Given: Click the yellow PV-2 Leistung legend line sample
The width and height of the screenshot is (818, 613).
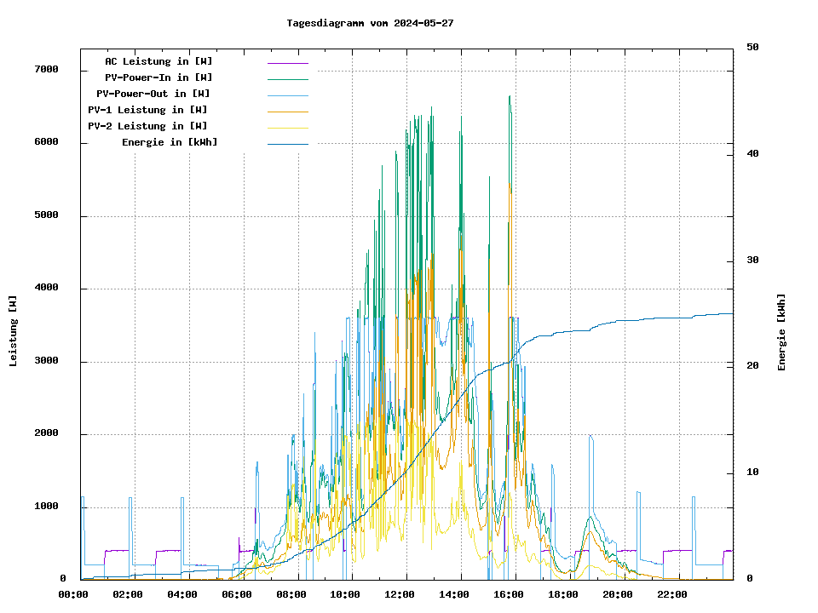Looking at the screenshot, I should (x=287, y=128).
